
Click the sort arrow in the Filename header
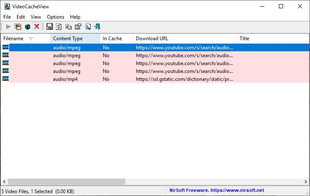[x=31, y=39]
